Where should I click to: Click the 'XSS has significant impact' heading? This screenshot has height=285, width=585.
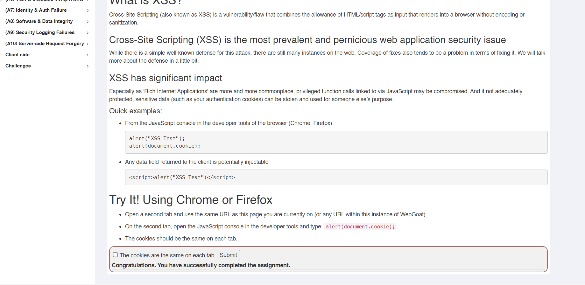pos(166,78)
